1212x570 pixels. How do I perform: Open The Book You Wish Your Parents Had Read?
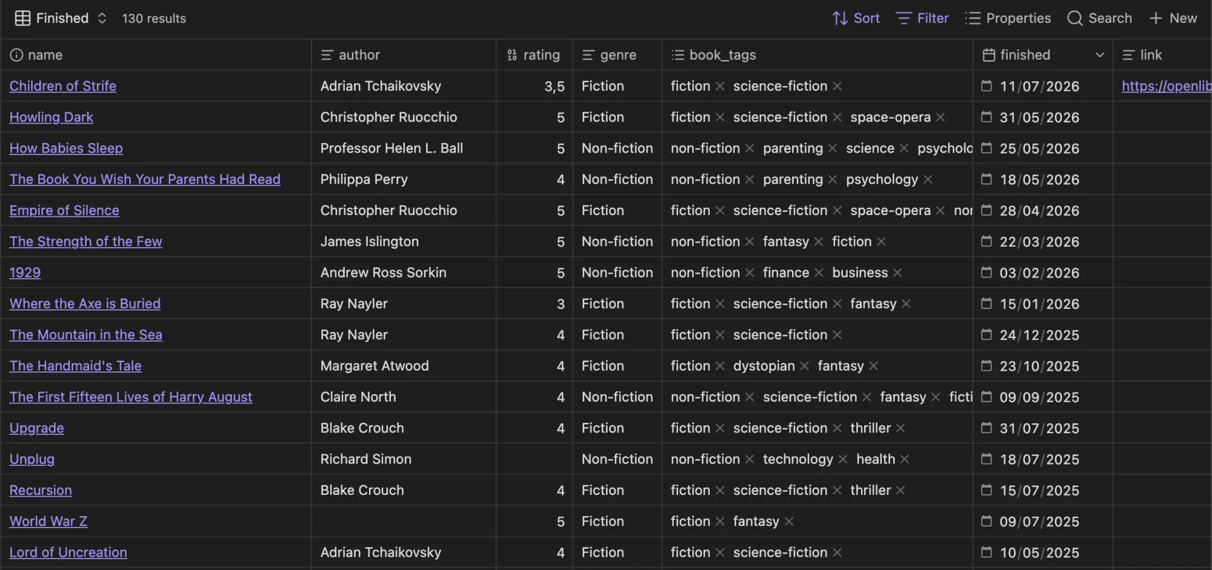(145, 179)
